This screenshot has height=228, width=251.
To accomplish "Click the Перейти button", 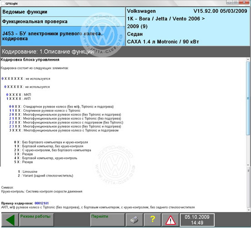I will (107, 220).
